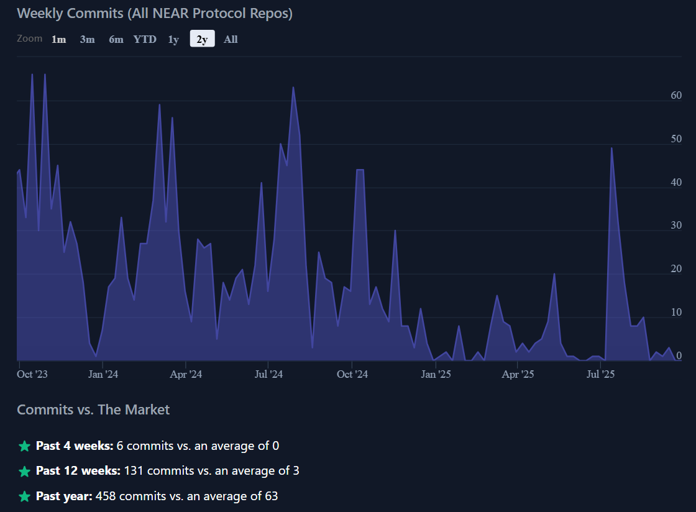Switch chart zoom to 3m

[87, 39]
